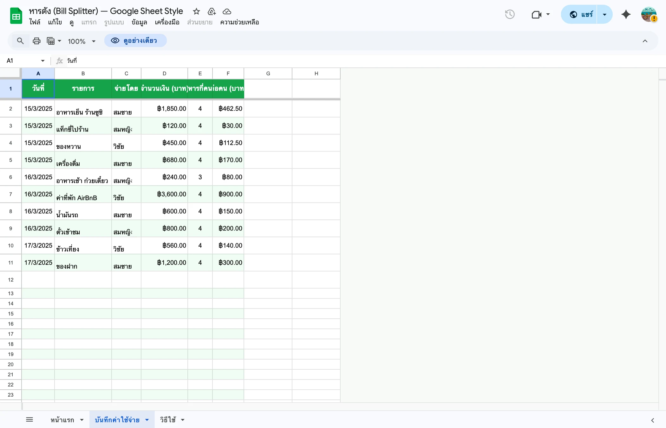The height and width of the screenshot is (428, 666).
Task: Collapse the toolbar with chevron arrow
Action: coord(645,41)
